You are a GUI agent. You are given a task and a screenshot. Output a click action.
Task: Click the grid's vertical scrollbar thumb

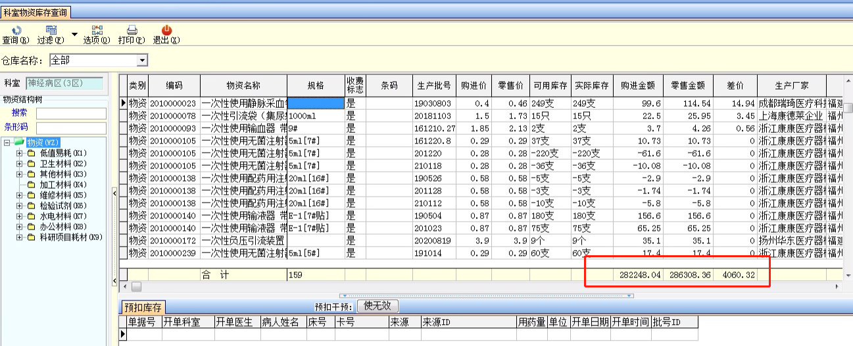tap(848, 108)
